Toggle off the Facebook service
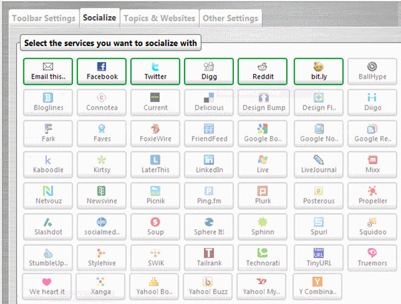 [x=102, y=71]
